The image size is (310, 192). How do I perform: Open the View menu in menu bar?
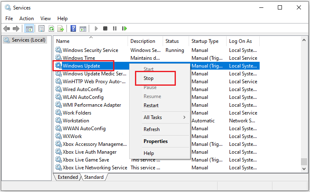(45, 19)
